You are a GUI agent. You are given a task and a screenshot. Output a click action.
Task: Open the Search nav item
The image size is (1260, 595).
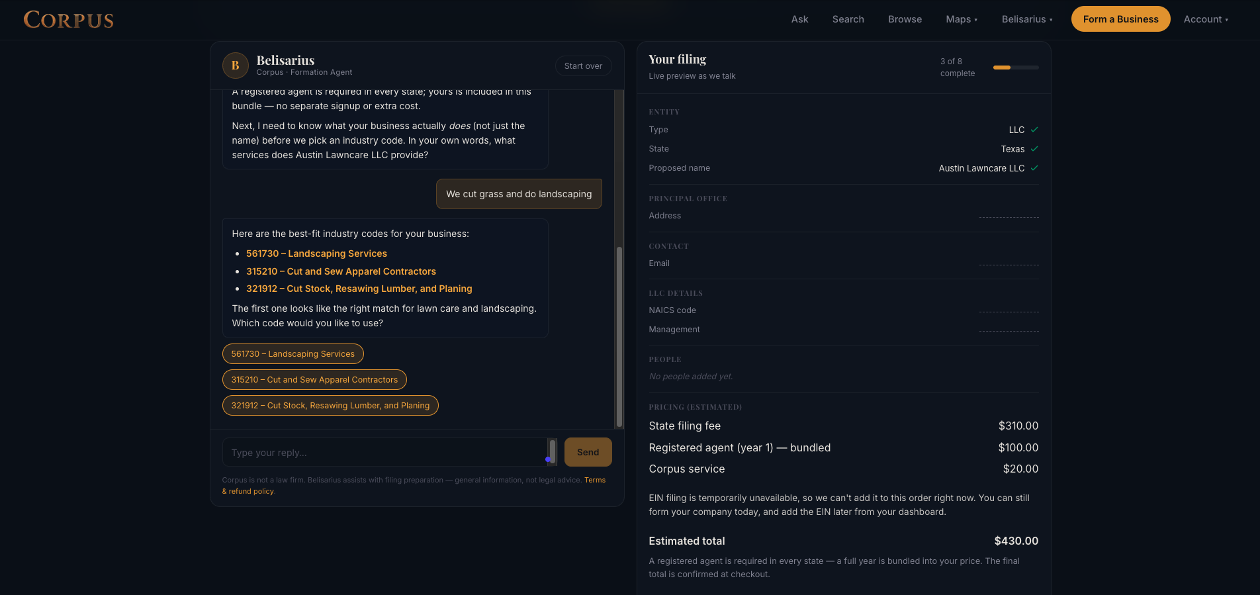pyautogui.click(x=848, y=19)
